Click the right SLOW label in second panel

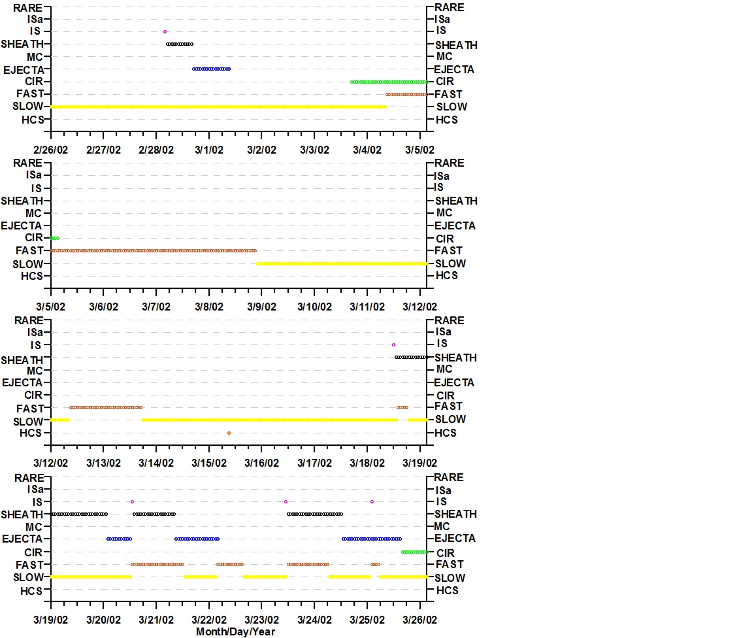pos(451,263)
